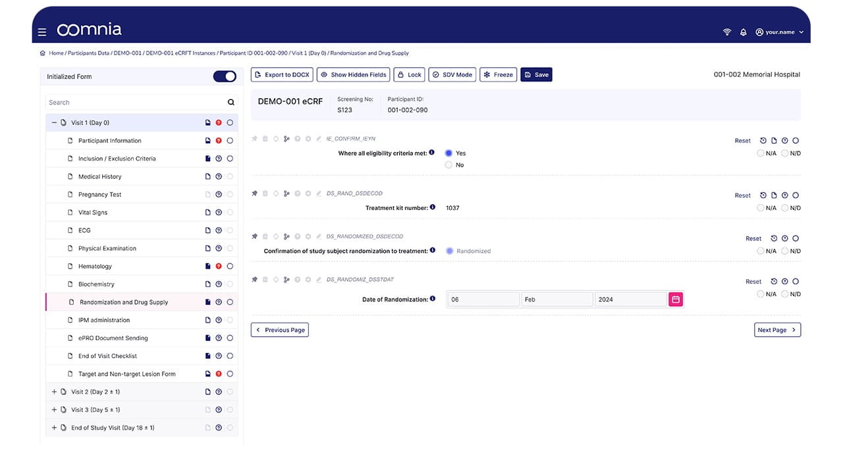Open the your.name account dropdown
Image resolution: width=843 pixels, height=474 pixels.
pos(779,31)
